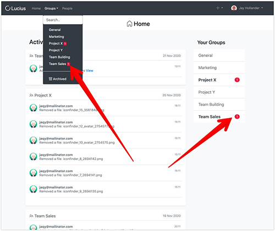
Task: Select Project Y in Groups dropdown
Action: coord(56,50)
